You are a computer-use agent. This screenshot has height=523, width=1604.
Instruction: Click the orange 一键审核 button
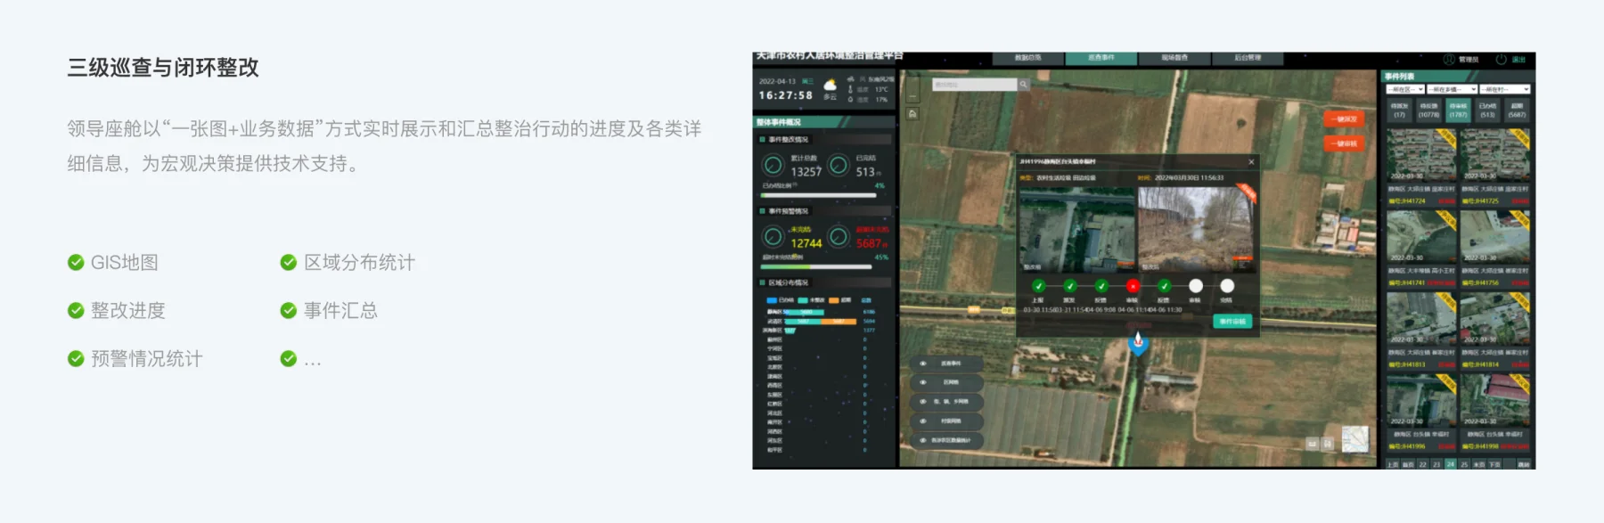1343,143
